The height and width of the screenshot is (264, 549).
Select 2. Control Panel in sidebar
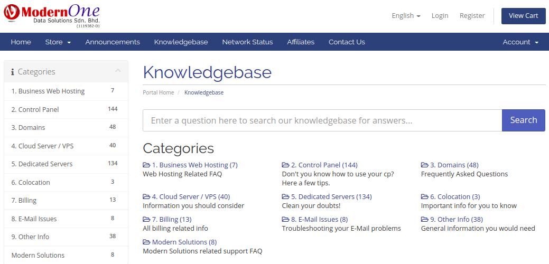pyautogui.click(x=66, y=109)
